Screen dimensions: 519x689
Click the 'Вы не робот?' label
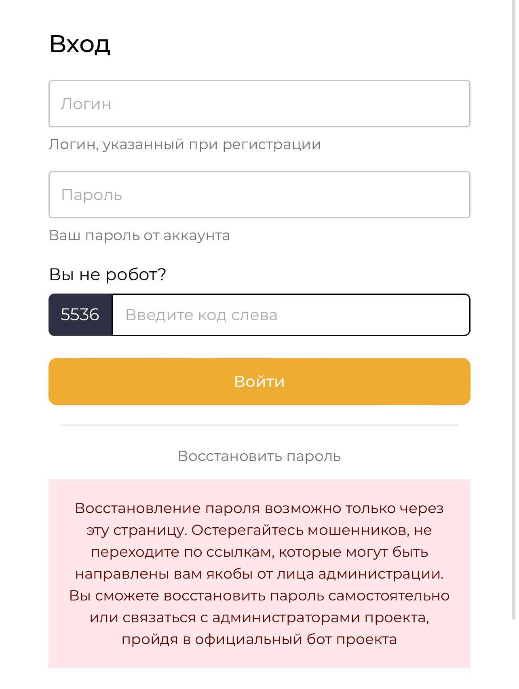(x=108, y=275)
